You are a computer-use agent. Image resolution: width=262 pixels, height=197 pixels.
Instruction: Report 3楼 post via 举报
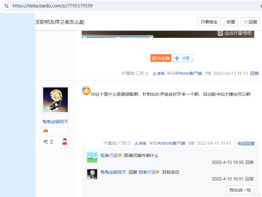tap(140, 143)
